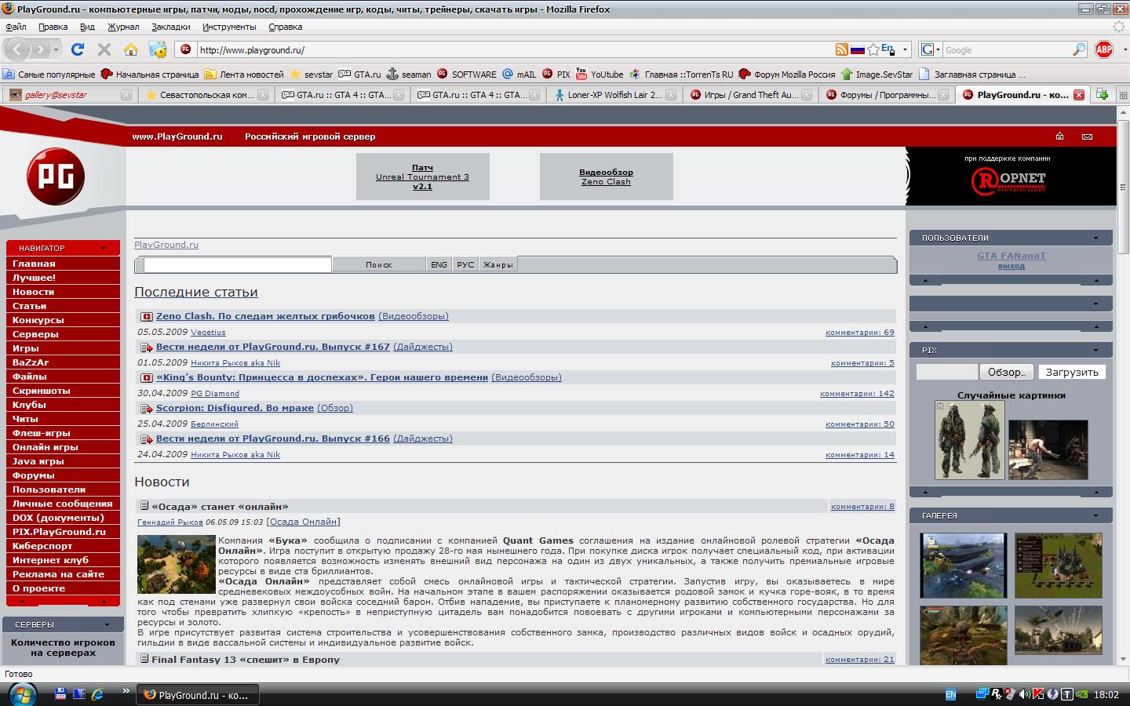The width and height of the screenshot is (1130, 706).
Task: Open search engine dropdown next to Google box
Action: coord(930,49)
